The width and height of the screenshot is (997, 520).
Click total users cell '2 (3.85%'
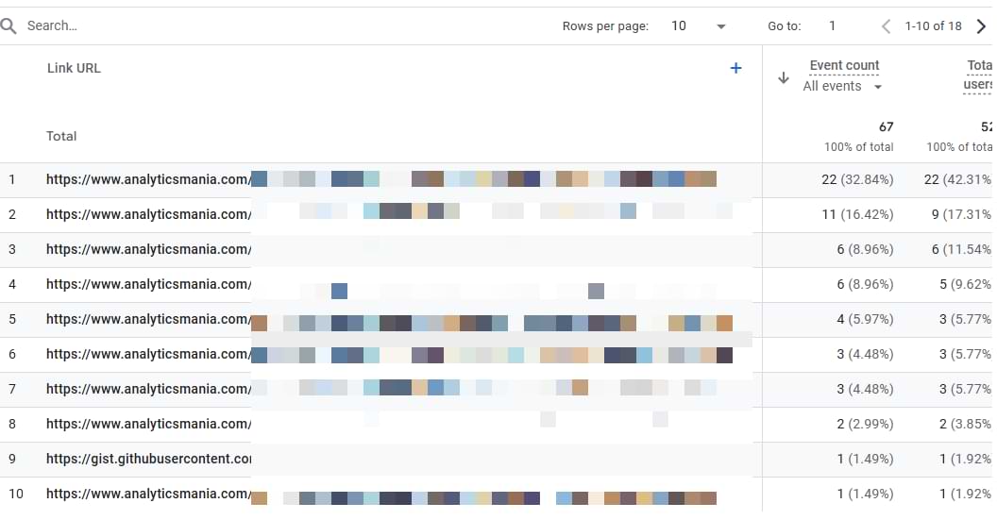965,424
